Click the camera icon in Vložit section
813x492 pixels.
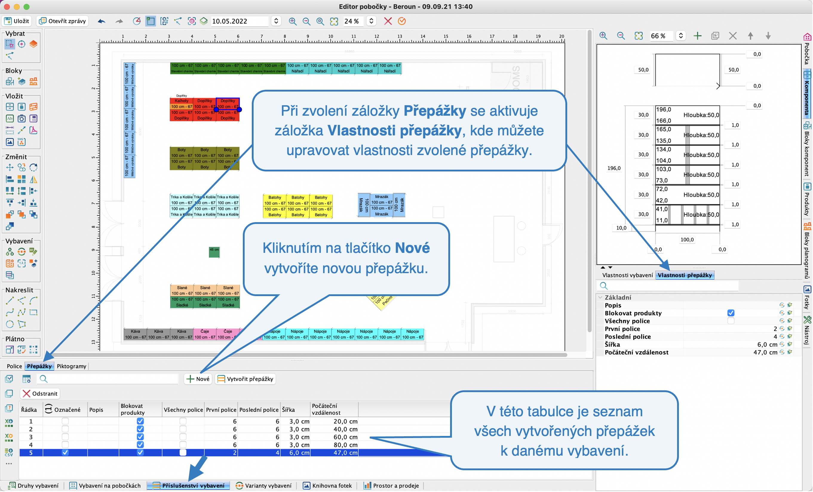pyautogui.click(x=22, y=119)
